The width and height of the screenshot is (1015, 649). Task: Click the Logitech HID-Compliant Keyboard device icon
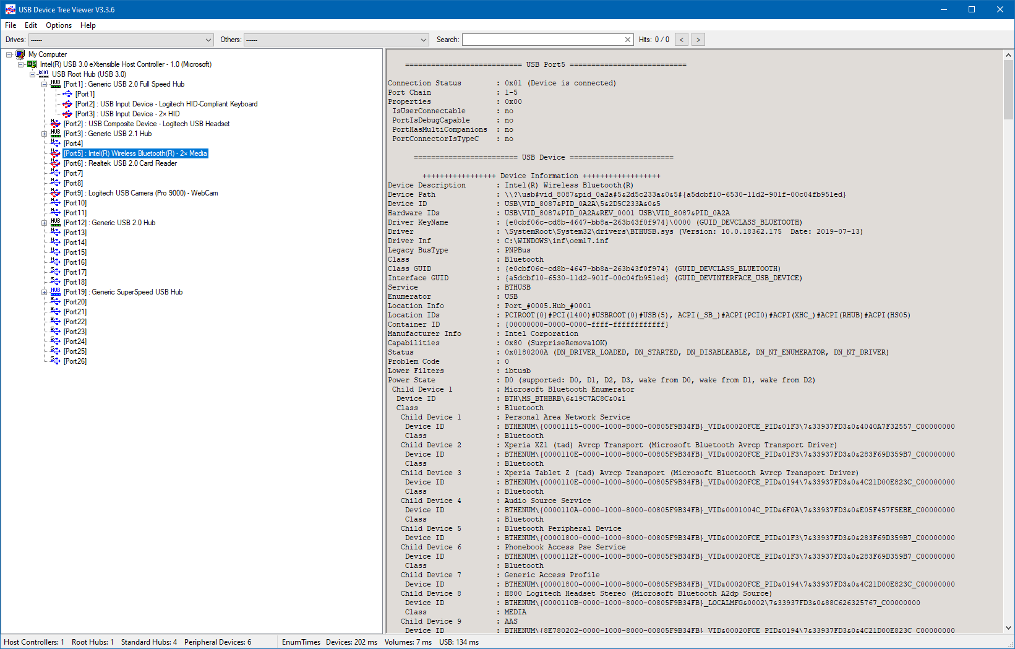click(67, 104)
